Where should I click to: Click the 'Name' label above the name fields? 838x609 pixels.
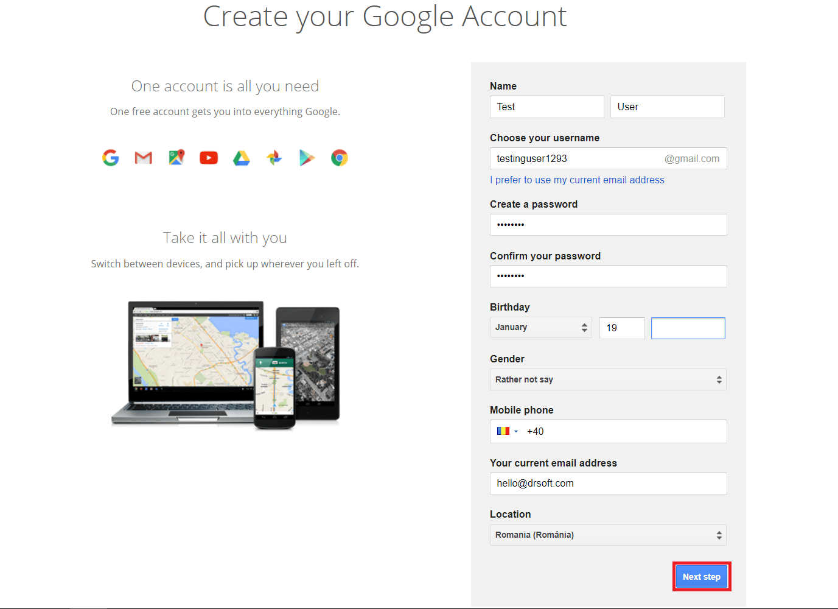[503, 86]
